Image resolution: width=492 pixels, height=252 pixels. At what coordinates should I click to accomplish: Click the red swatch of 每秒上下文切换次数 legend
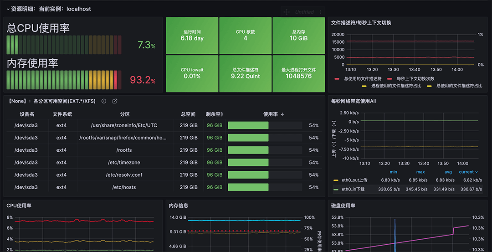click(x=389, y=79)
